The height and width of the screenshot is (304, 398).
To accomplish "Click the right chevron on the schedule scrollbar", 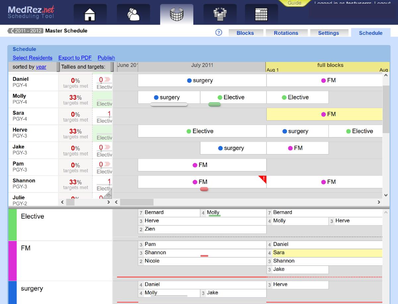I will click(x=378, y=202).
